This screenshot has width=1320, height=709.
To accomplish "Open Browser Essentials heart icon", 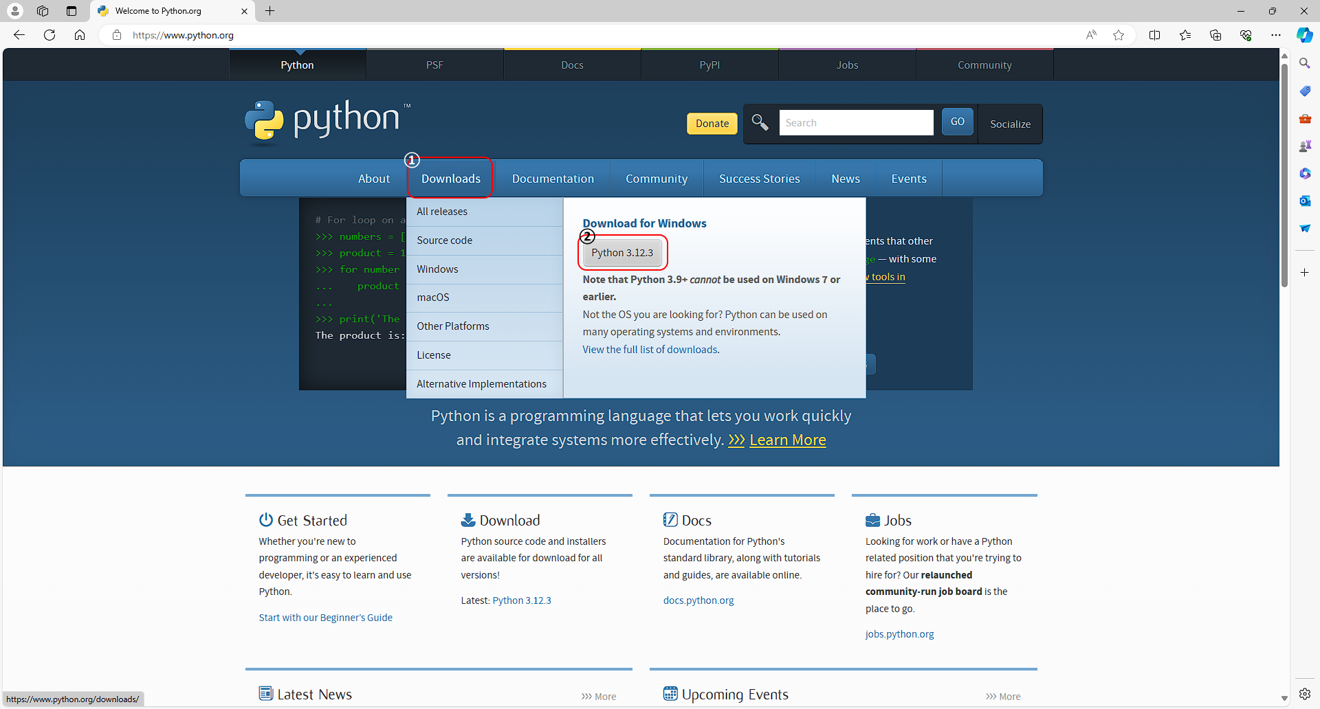I will coord(1246,35).
